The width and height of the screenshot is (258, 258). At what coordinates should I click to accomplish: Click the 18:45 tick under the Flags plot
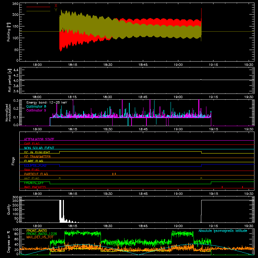click(143, 194)
